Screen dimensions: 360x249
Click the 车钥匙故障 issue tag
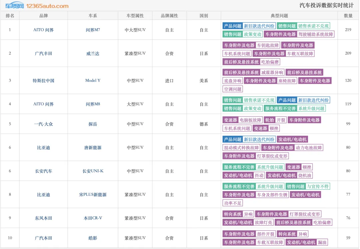(x=268, y=45)
